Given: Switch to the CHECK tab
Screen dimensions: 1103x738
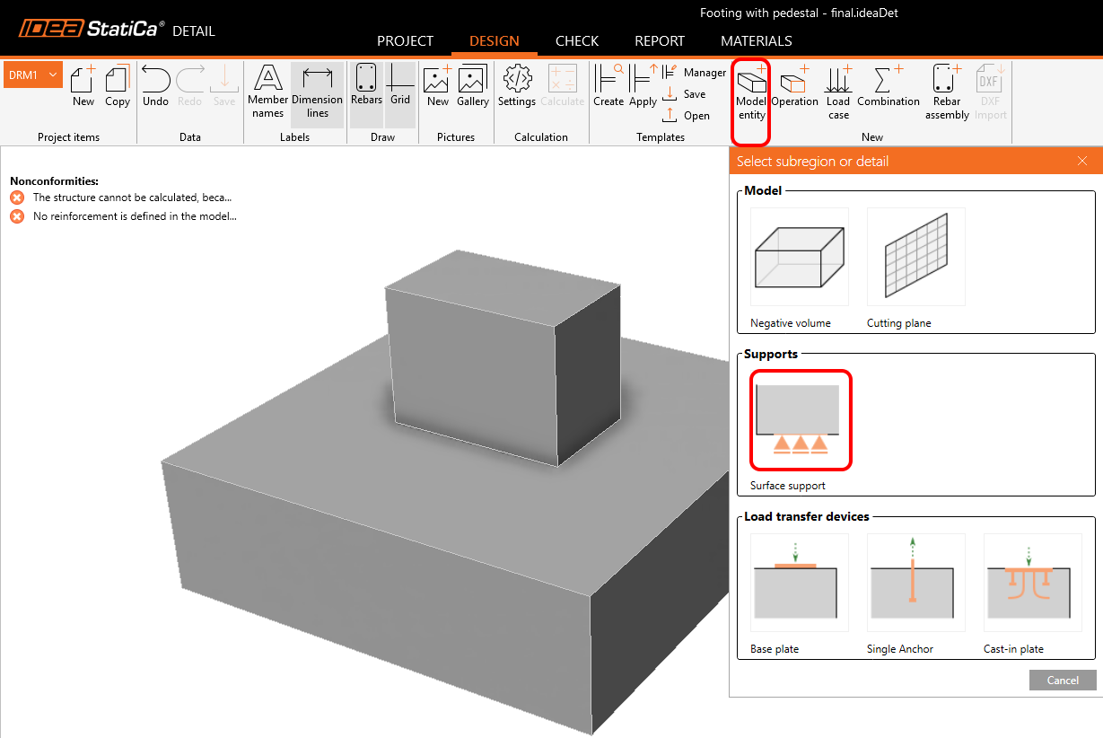Looking at the screenshot, I should 577,41.
